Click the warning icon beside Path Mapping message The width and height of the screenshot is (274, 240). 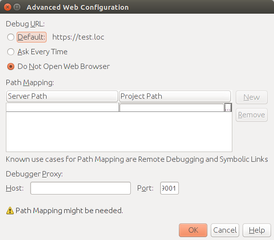(10, 211)
